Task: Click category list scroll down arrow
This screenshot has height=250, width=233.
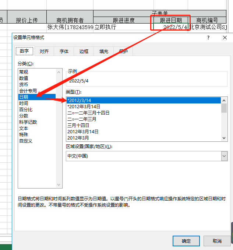Action: pos(59,184)
